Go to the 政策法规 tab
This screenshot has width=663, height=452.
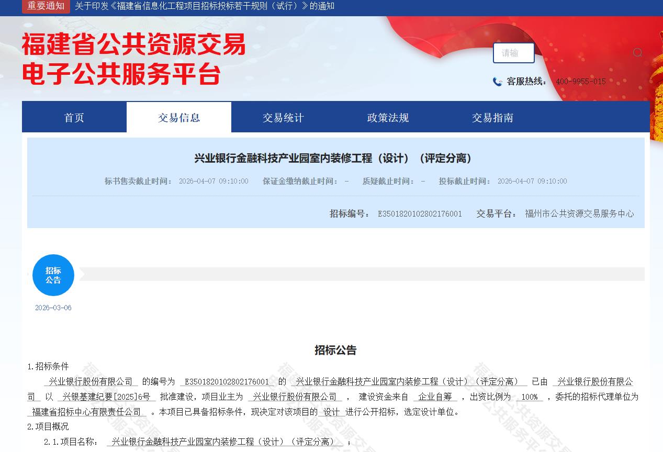pyautogui.click(x=388, y=118)
